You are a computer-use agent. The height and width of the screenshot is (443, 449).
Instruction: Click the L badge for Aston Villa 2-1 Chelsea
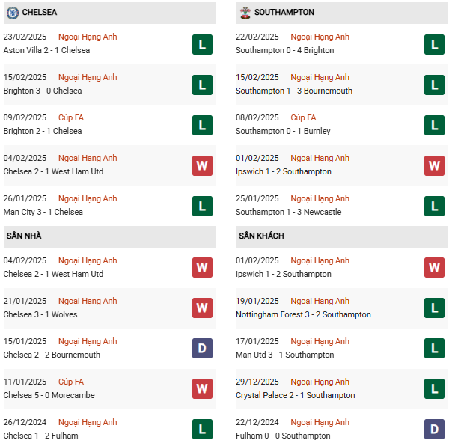(x=202, y=44)
